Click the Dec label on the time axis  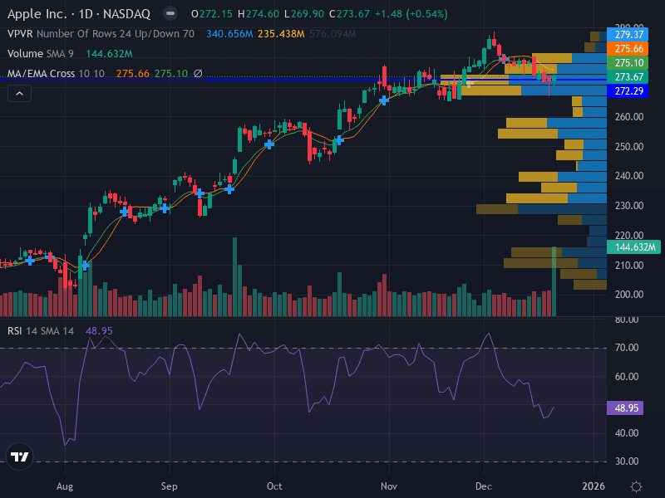point(484,486)
